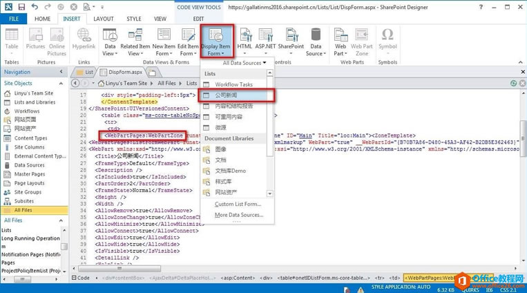Expand the All Data Sources dropdown
Screen dimensions: 527x293
tap(244, 63)
